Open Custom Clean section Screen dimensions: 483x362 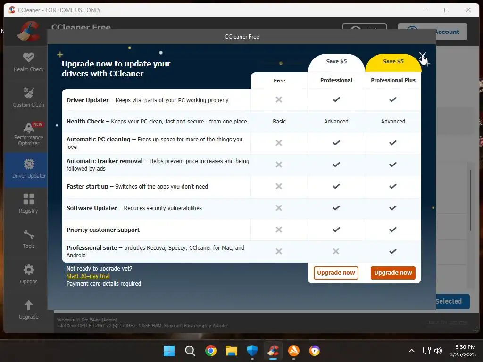point(28,97)
